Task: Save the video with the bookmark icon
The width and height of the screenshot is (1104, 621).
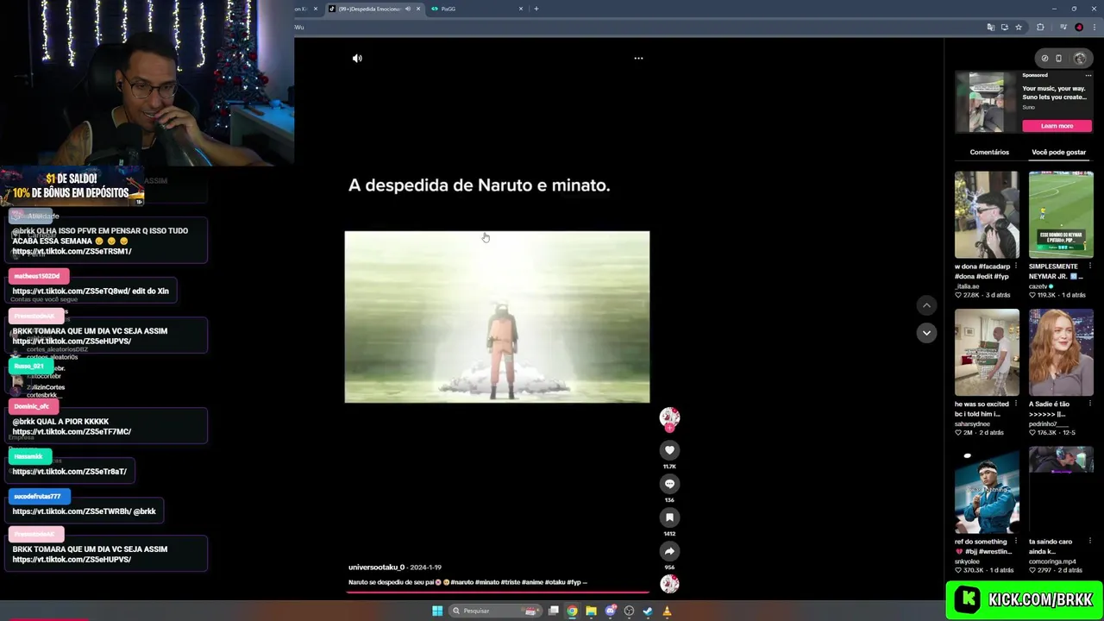Action: coord(669,517)
